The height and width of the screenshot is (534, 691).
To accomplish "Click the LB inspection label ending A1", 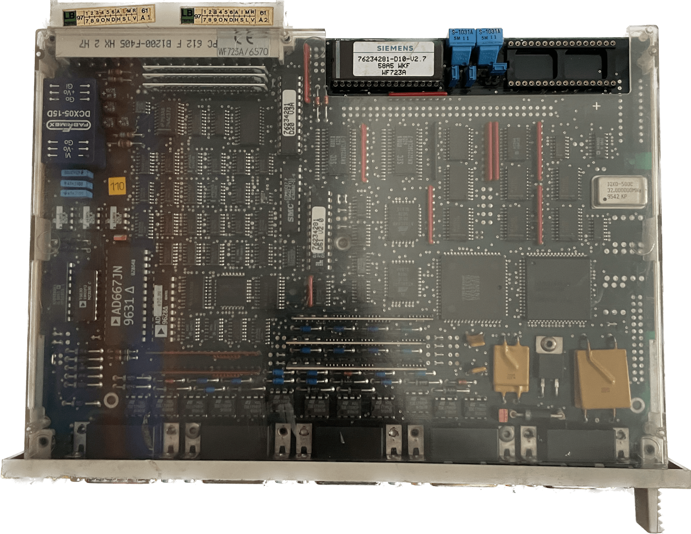I will [109, 16].
